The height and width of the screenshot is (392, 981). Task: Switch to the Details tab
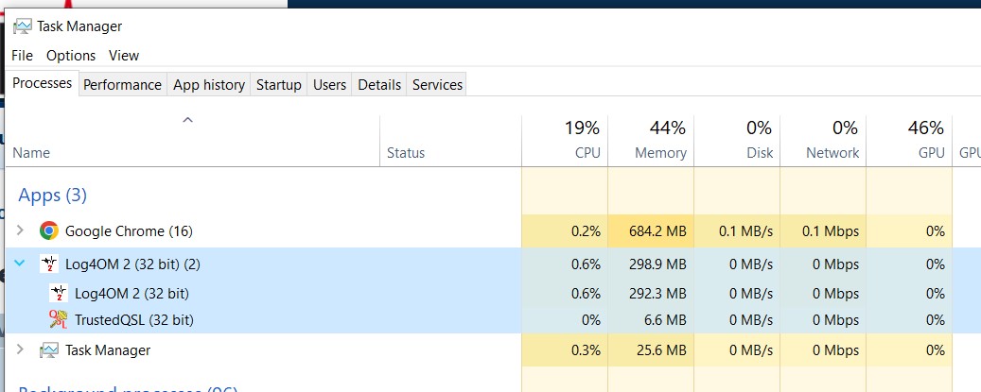tap(379, 84)
